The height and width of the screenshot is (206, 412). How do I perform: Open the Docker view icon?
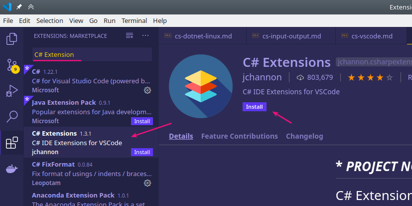11,170
